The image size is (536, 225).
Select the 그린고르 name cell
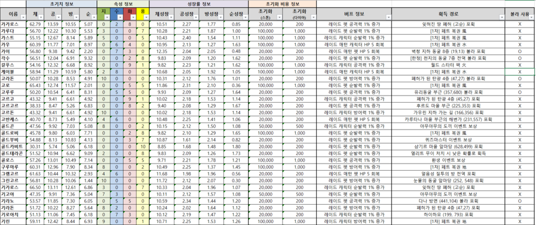click(13, 181)
